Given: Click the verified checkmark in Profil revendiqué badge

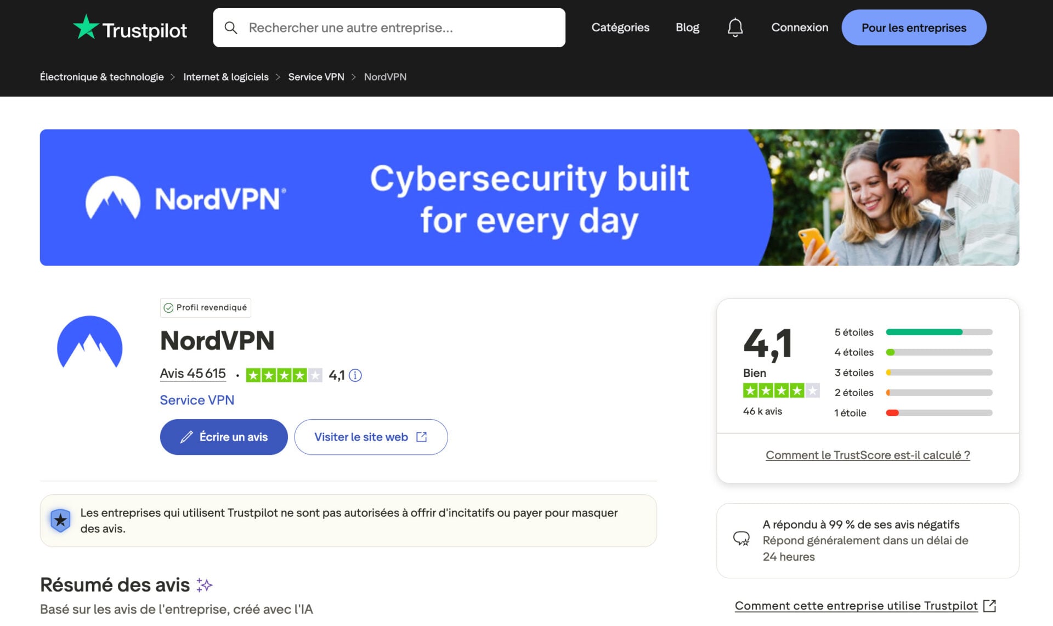Looking at the screenshot, I should point(167,308).
